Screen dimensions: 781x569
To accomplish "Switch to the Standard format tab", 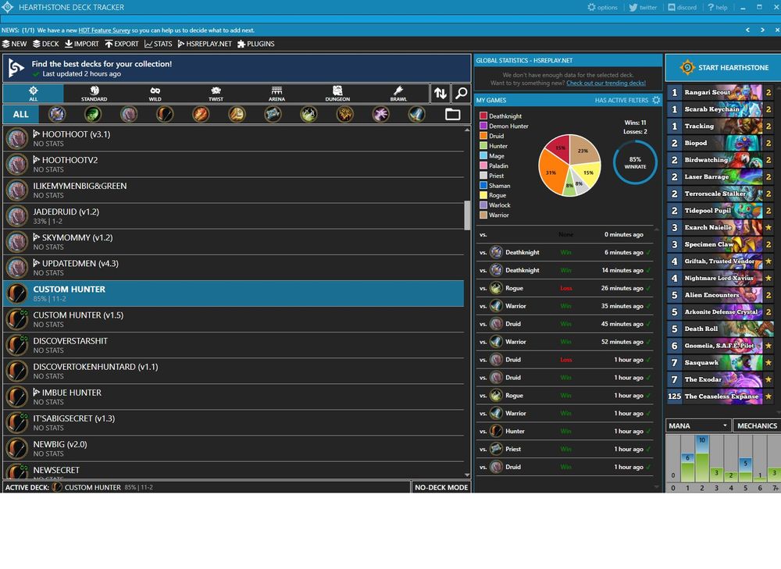I will pos(95,93).
